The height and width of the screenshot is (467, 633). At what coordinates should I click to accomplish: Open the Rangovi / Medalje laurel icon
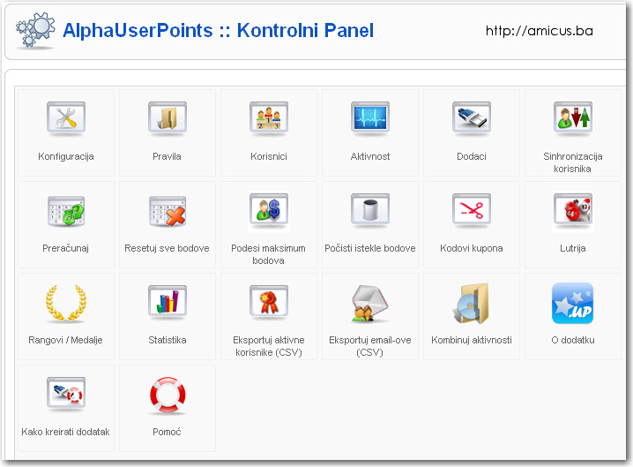pos(66,303)
